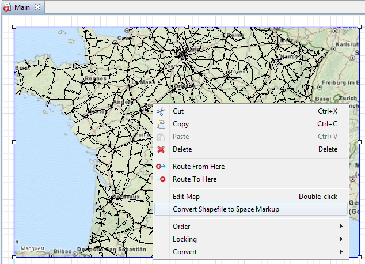365x264 pixels.
Task: Select Convert Shapefile to Space Markup
Action: click(226, 209)
